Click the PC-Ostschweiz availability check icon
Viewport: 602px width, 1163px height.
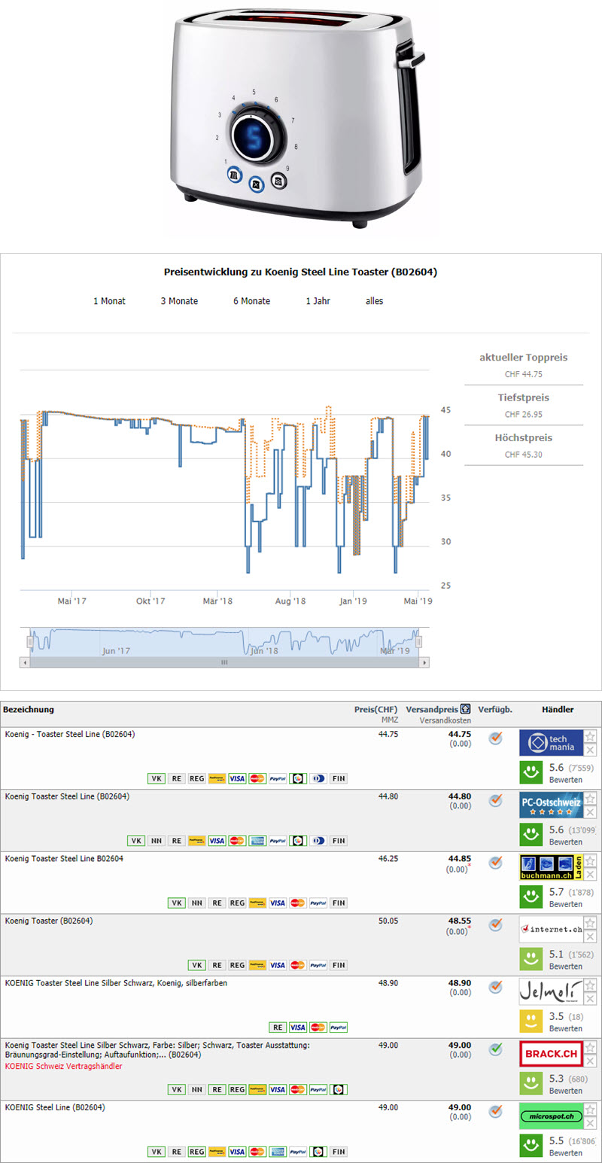tap(495, 800)
